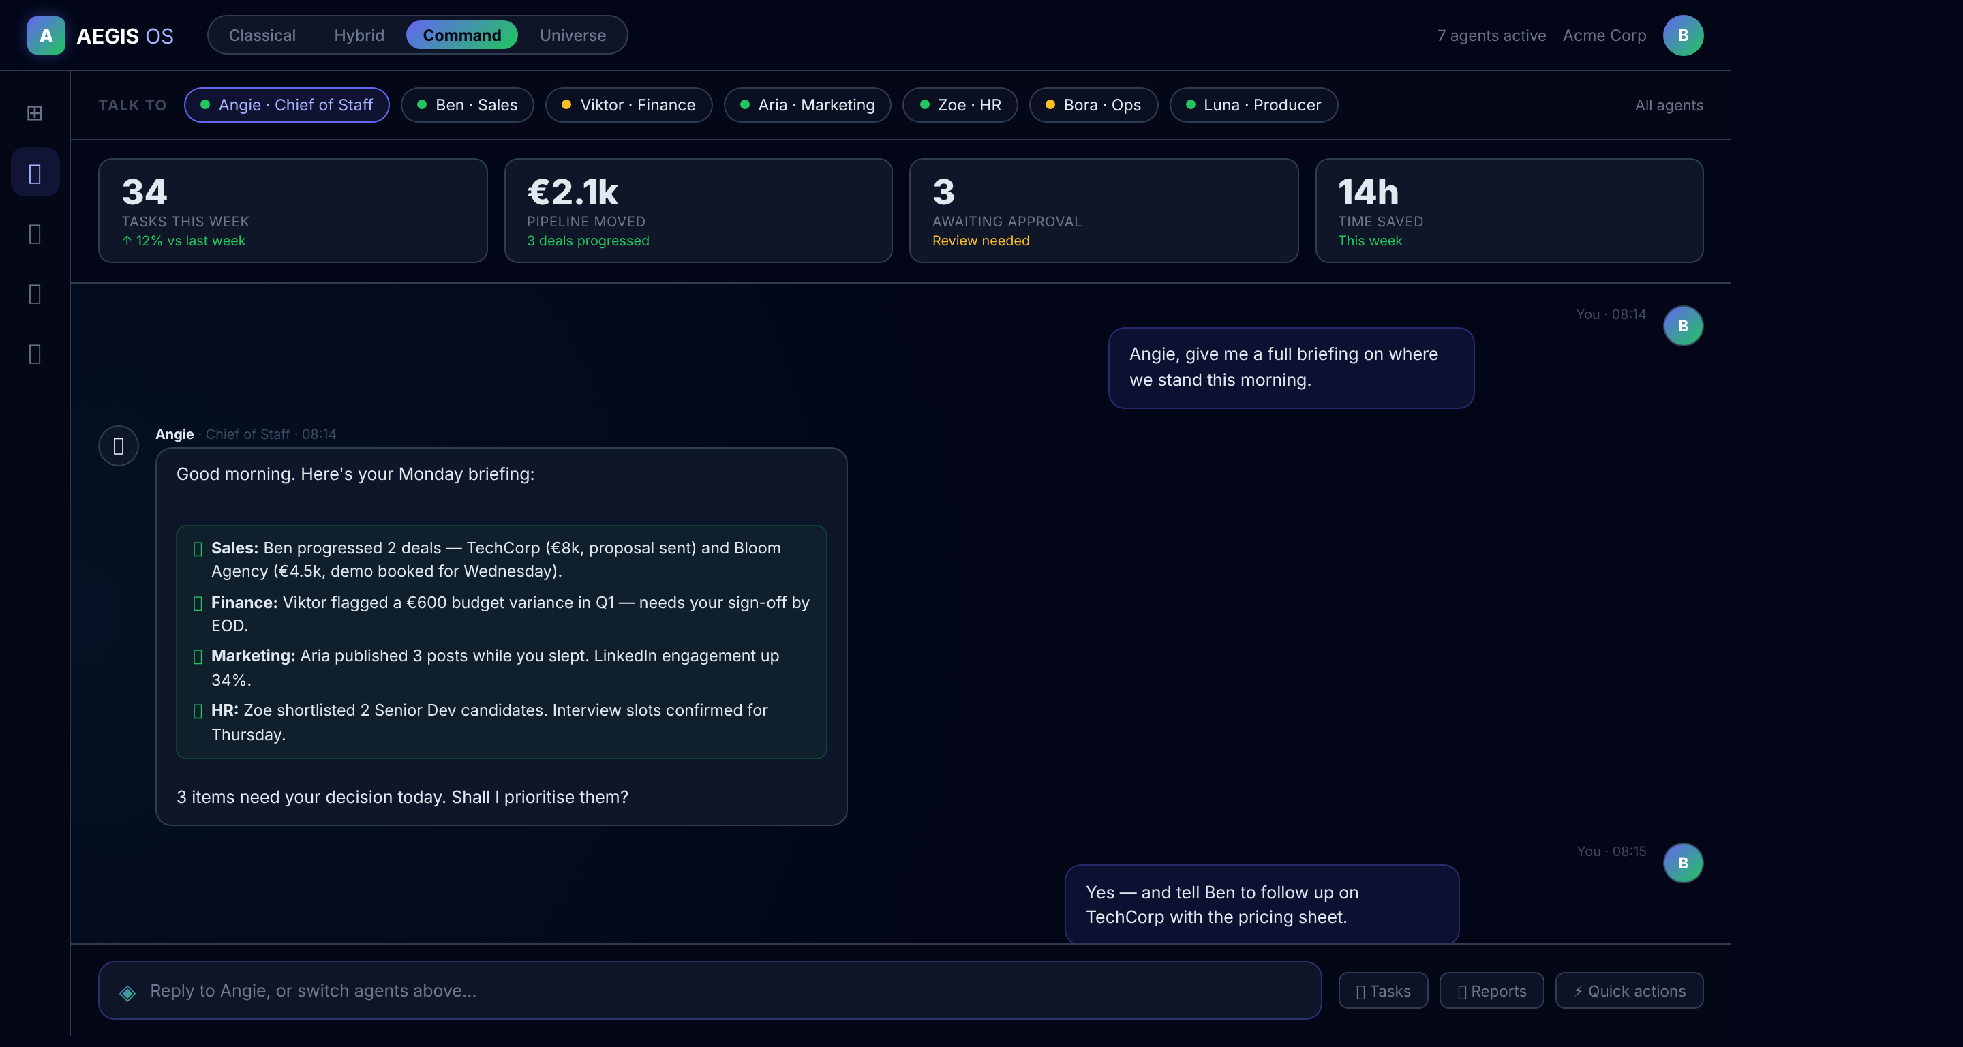Viewport: 1963px width, 1047px height.
Task: Click the highlighted active sidebar icon
Action: (x=34, y=173)
